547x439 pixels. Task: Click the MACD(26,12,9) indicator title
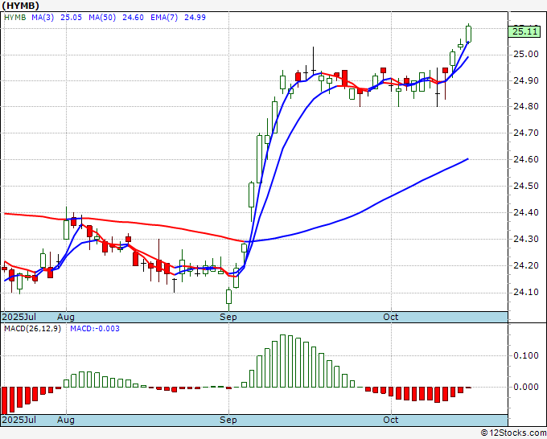coord(32,329)
